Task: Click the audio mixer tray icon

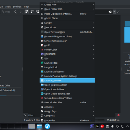Action: click(92, 126)
